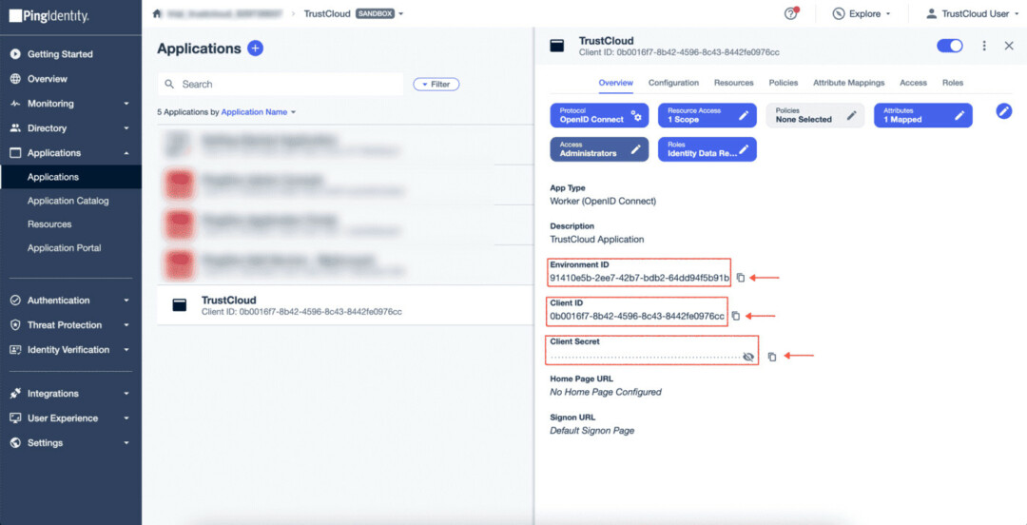Click the home icon in breadcrumb
Image resolution: width=1027 pixels, height=525 pixels.
pos(156,13)
